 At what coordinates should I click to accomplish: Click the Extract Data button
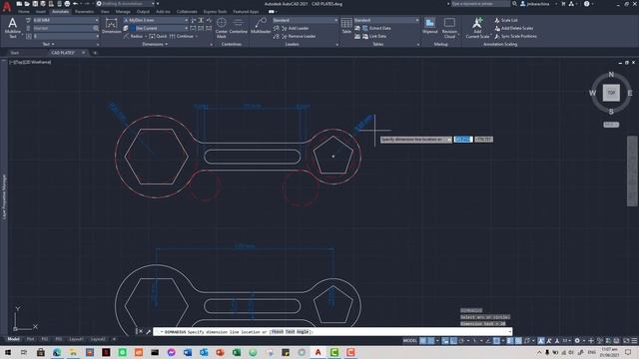376,28
